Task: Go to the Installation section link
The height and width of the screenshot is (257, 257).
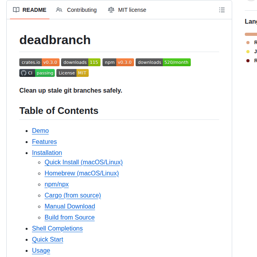Action: 47,153
